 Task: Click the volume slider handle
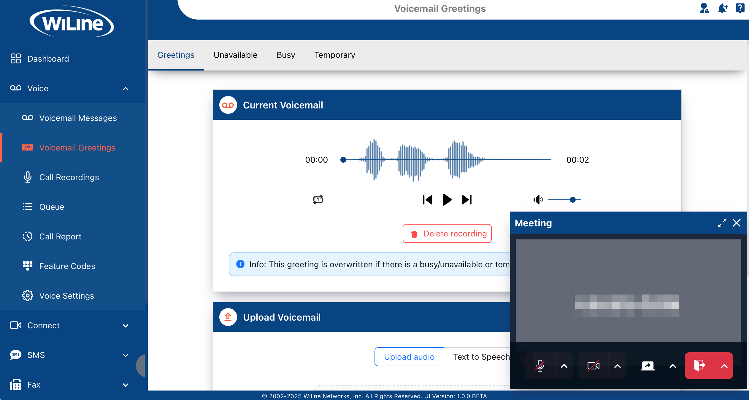(573, 200)
